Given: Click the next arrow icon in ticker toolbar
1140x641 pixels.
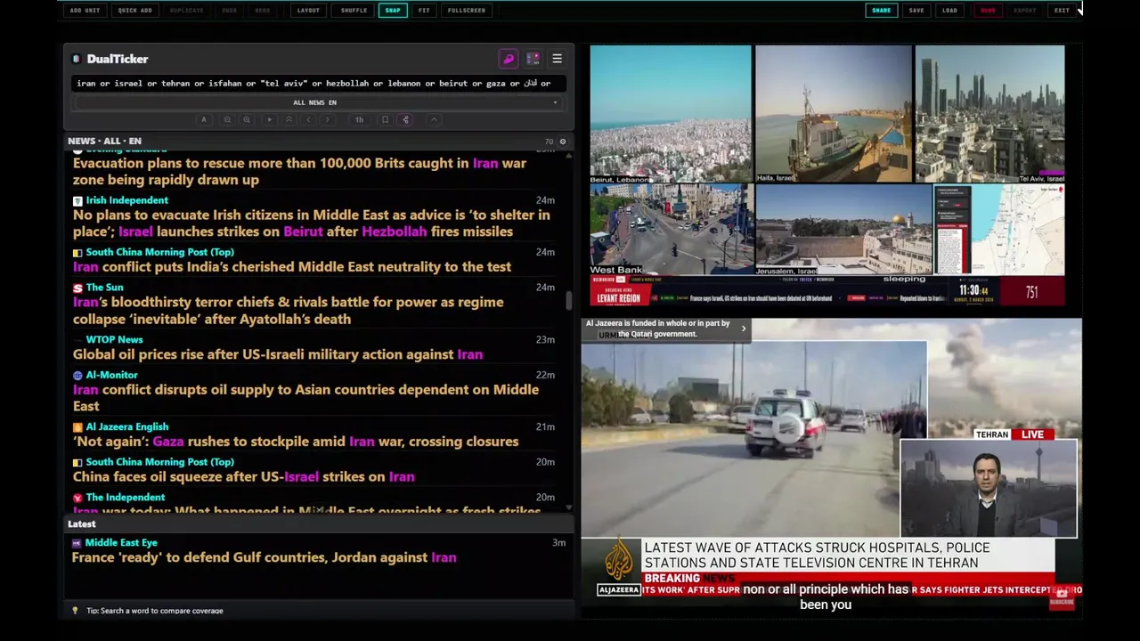Looking at the screenshot, I should [x=327, y=119].
